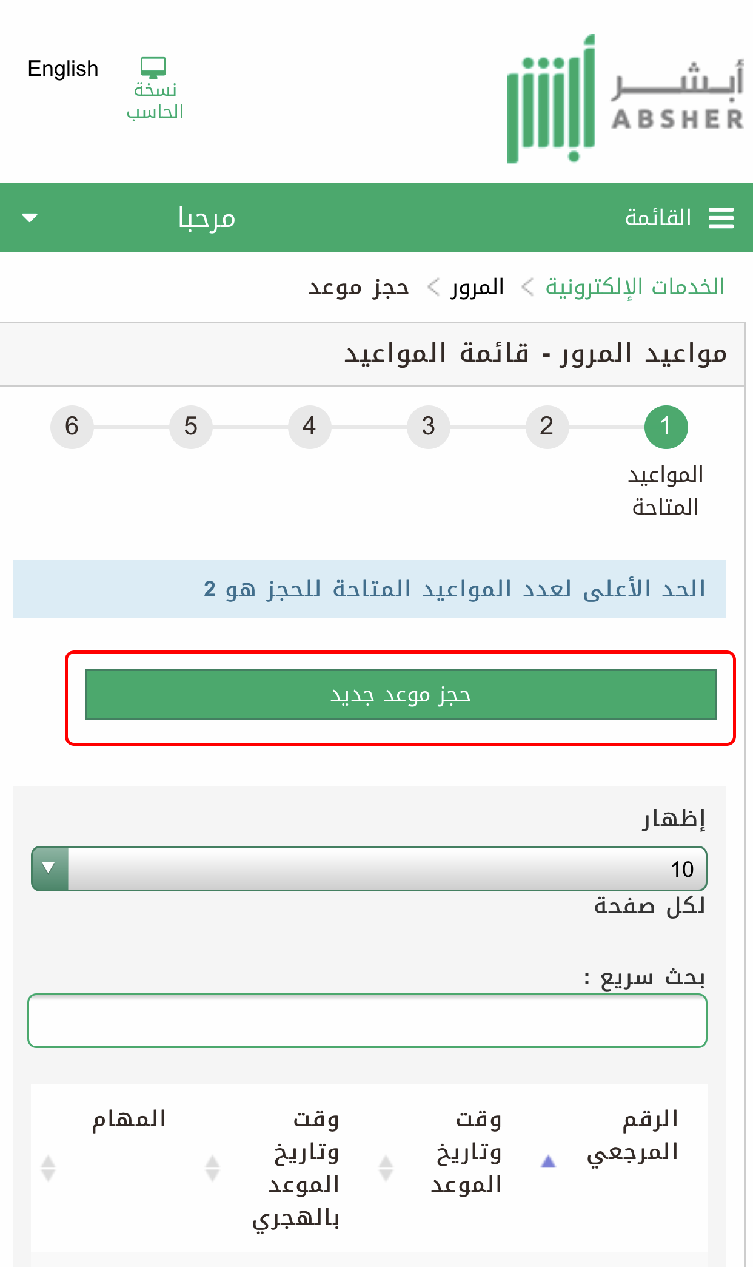The height and width of the screenshot is (1267, 753).
Task: Select step 2 circle in wizard
Action: coord(547,427)
